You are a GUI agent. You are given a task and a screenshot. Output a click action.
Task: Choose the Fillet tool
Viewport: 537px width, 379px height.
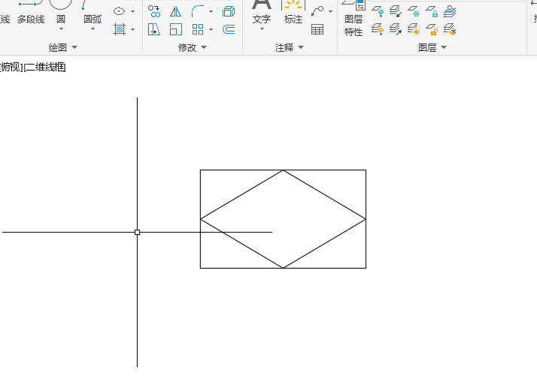point(198,11)
